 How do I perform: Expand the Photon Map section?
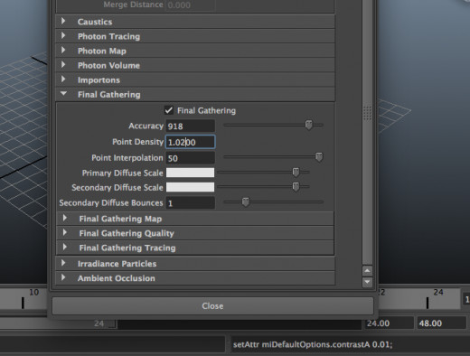pos(195,51)
